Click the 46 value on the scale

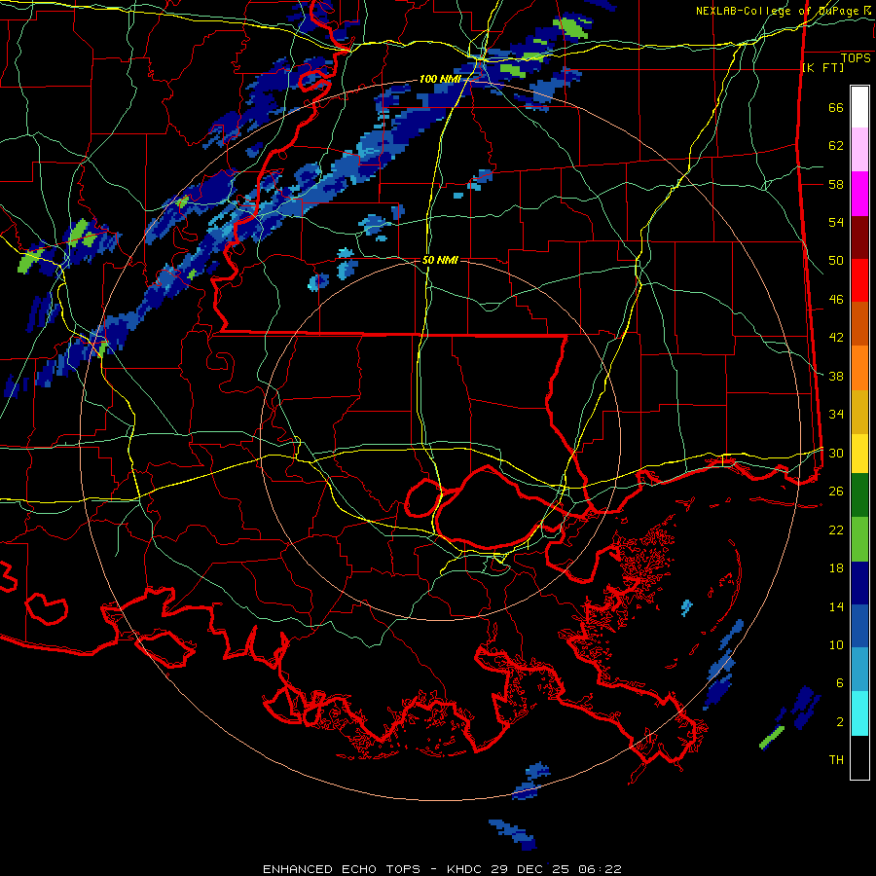(836, 300)
